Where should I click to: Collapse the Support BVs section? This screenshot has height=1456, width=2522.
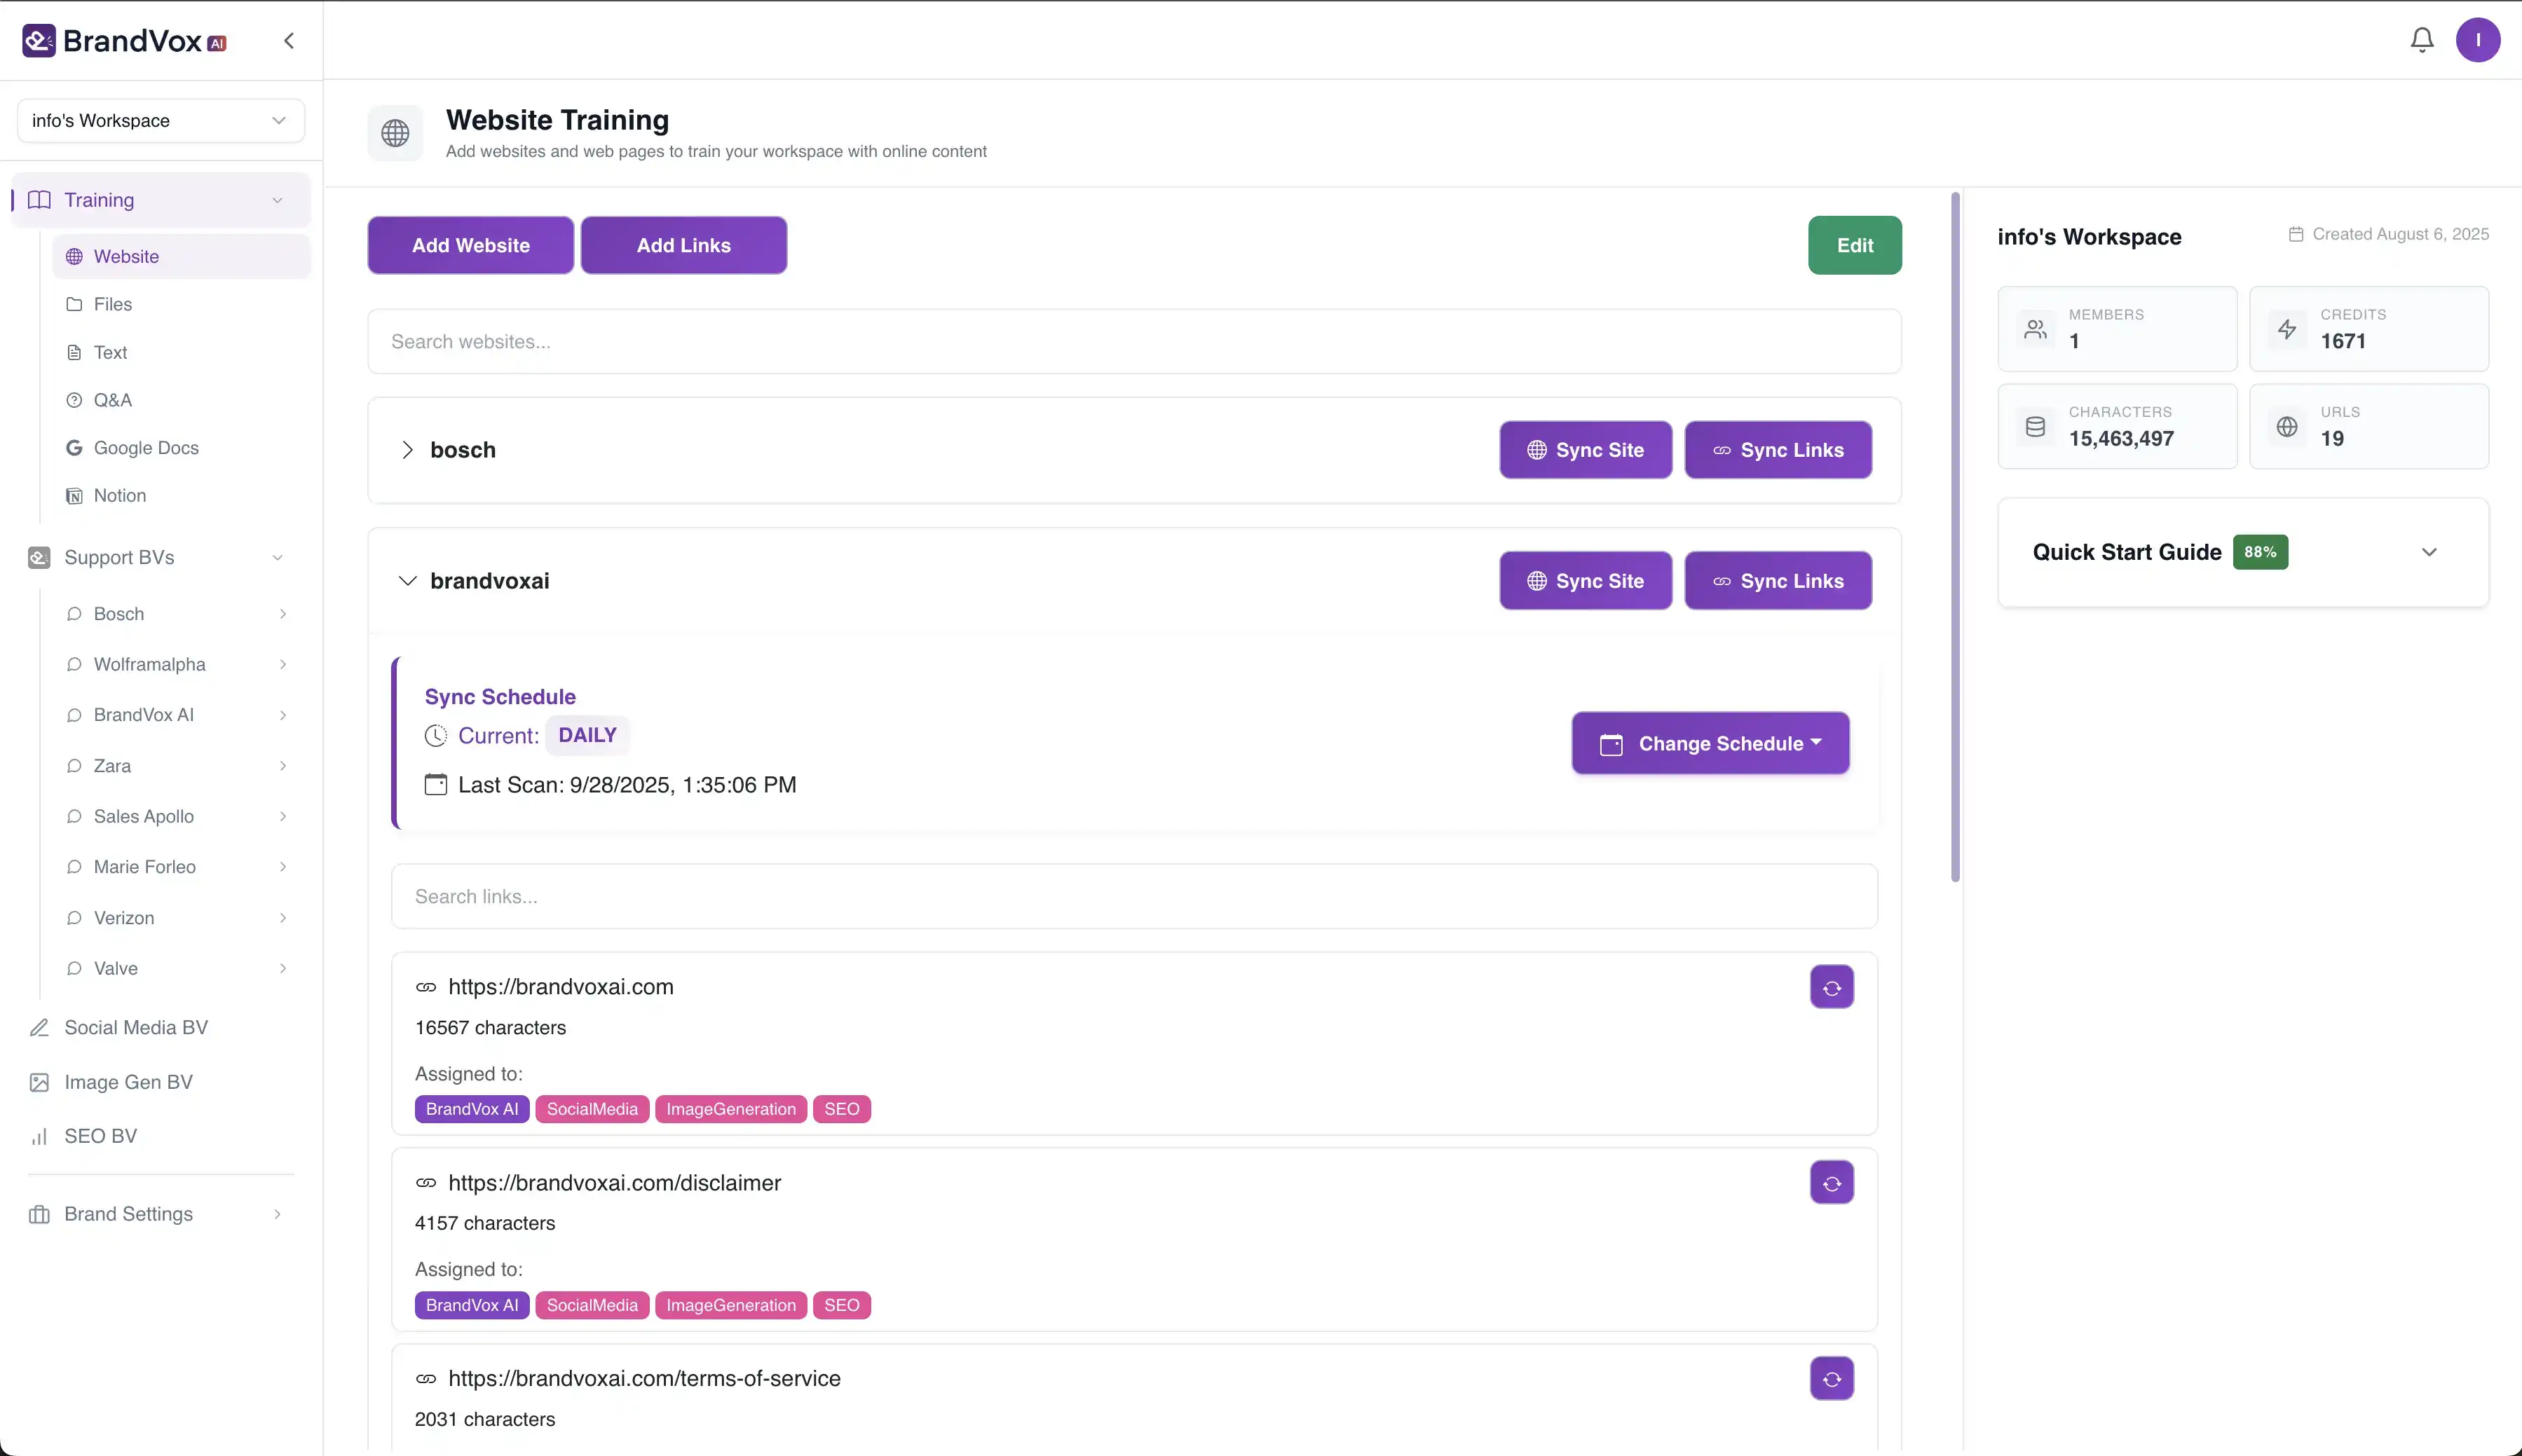[x=277, y=558]
